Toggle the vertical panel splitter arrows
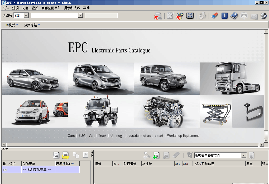This screenshot has width=269, height=184. (92, 154)
